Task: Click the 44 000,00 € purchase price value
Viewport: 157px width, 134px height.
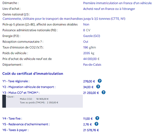Action: point(91,59)
